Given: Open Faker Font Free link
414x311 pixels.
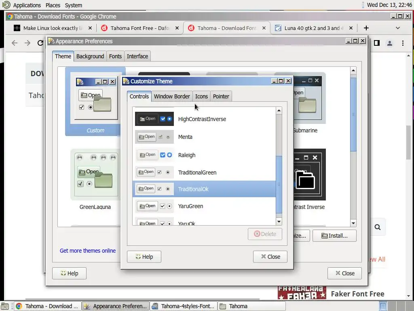Looking at the screenshot, I should 357,294.
